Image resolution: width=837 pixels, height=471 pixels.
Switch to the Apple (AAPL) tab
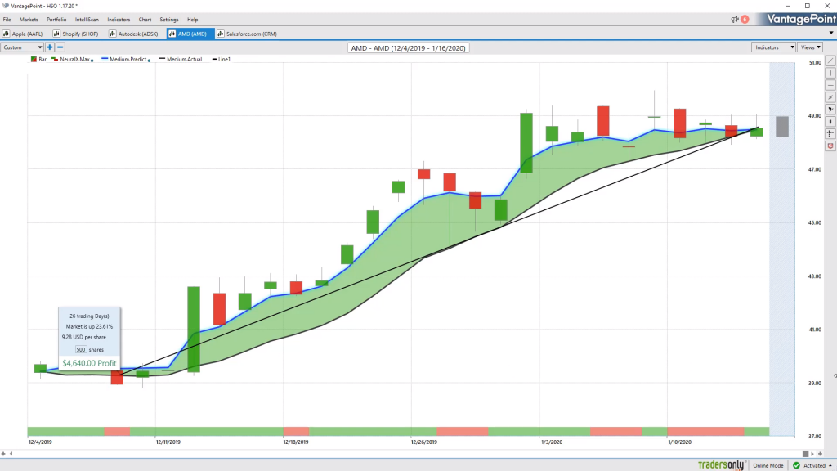click(x=24, y=34)
